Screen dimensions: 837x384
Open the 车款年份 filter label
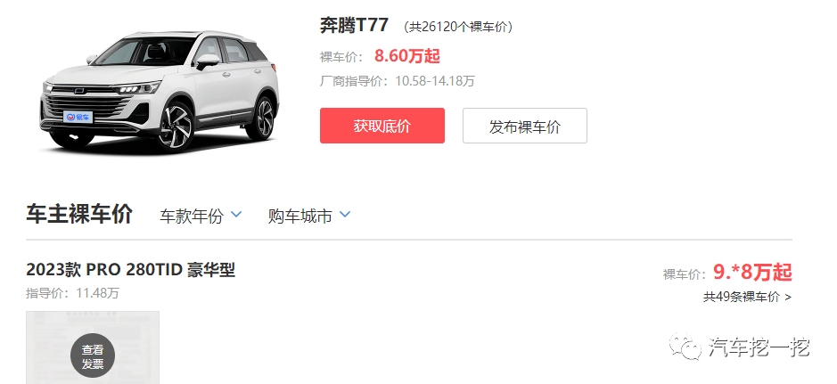tap(192, 216)
